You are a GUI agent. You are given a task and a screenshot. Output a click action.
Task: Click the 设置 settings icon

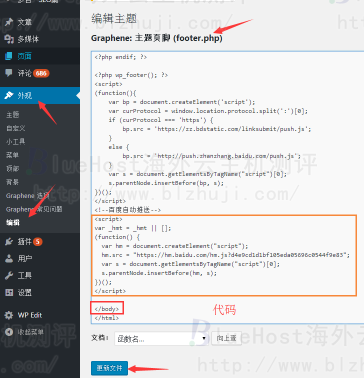[9, 292]
